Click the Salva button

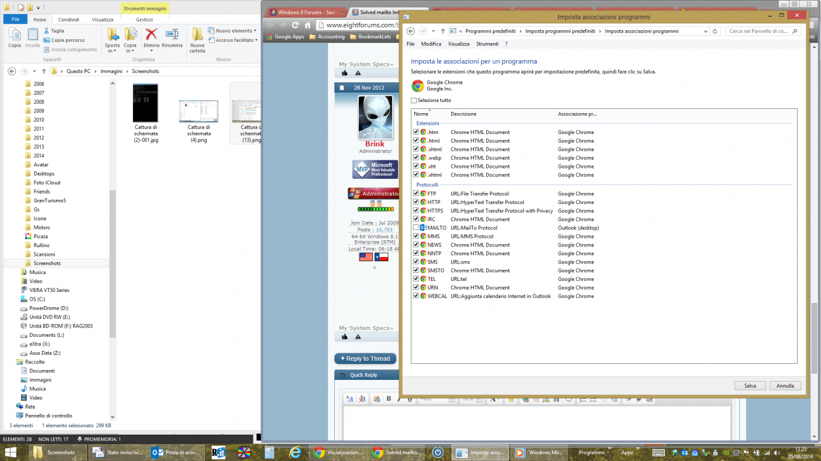[x=750, y=386]
